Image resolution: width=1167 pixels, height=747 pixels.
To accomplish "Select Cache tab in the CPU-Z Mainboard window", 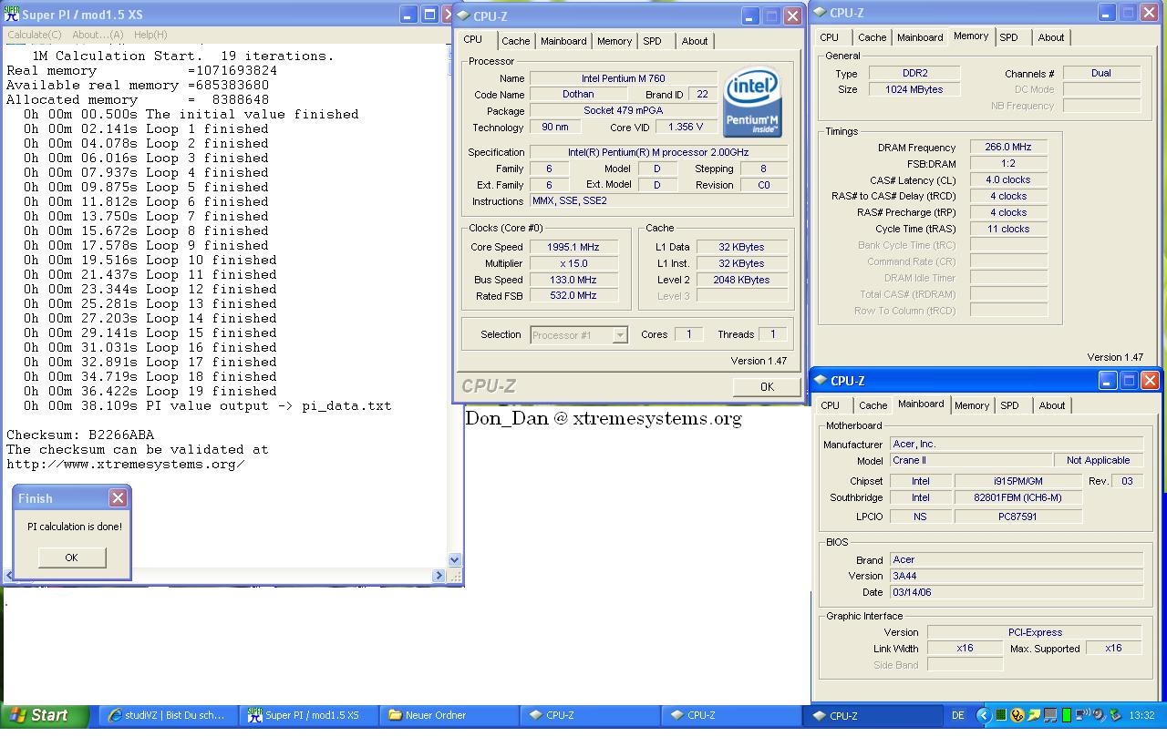I will (x=873, y=405).
